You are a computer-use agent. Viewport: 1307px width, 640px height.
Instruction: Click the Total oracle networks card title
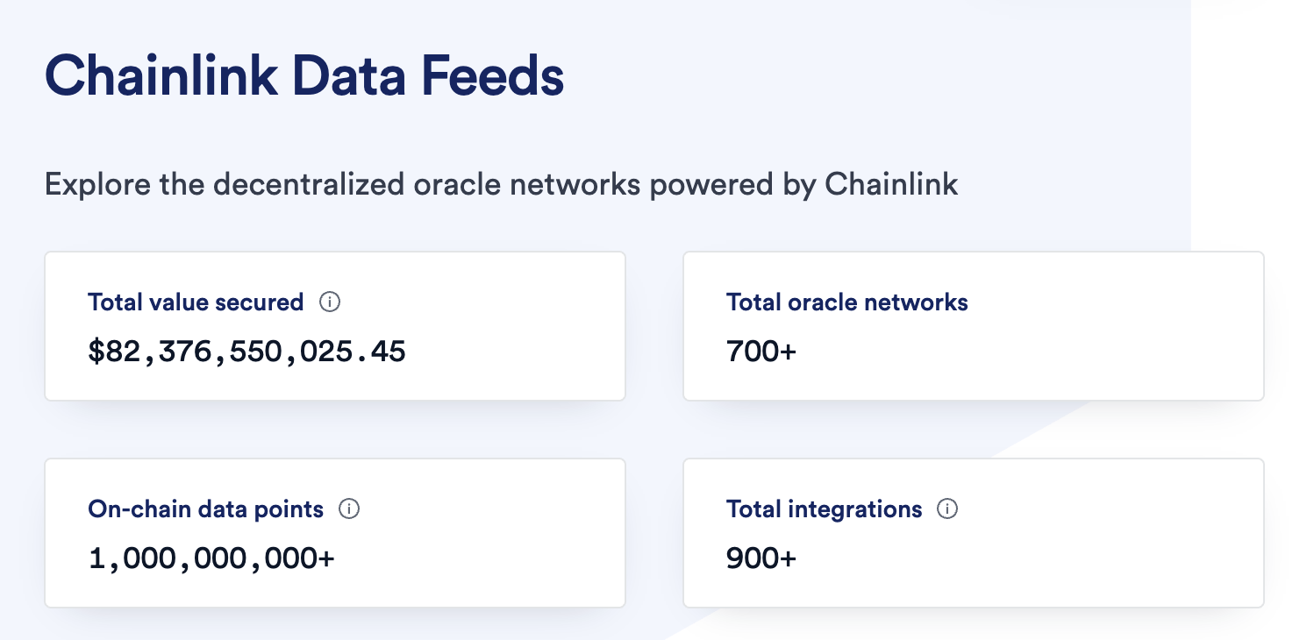click(x=846, y=302)
